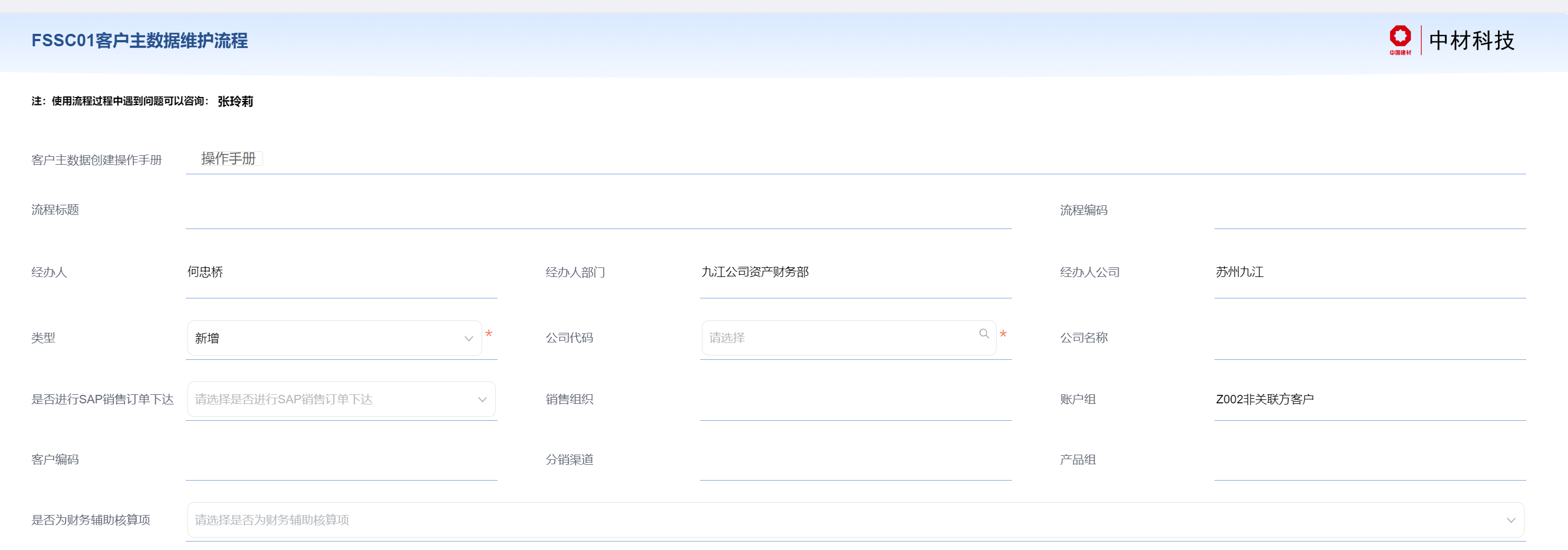Viewport: 1568px width, 550px height.
Task: Select the 账户组 value Z002非关联方客户
Action: pyautogui.click(x=1264, y=399)
